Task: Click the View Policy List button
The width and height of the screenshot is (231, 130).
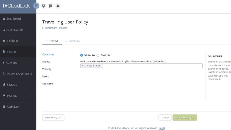Action: click(53, 117)
